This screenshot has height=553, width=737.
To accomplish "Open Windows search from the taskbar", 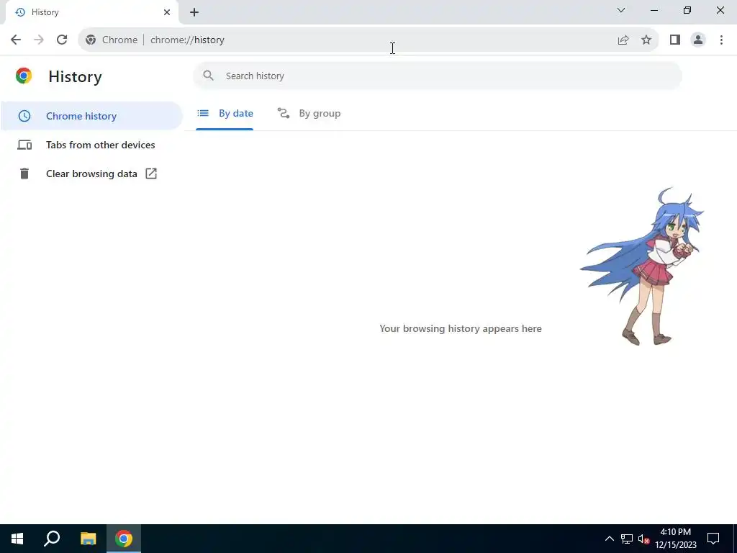I will tap(52, 539).
